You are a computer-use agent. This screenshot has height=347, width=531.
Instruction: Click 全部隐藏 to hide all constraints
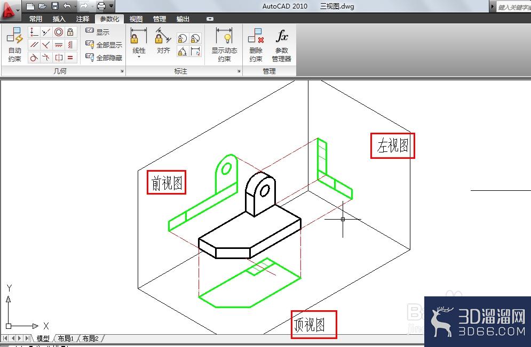[104, 58]
